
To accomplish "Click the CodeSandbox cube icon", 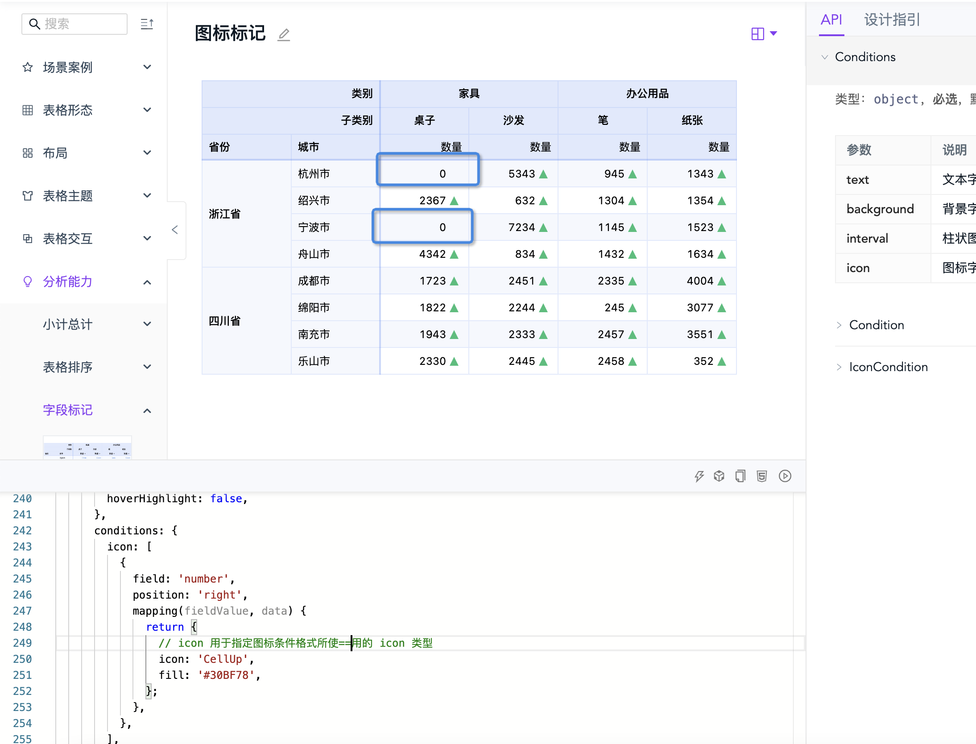I will point(719,476).
